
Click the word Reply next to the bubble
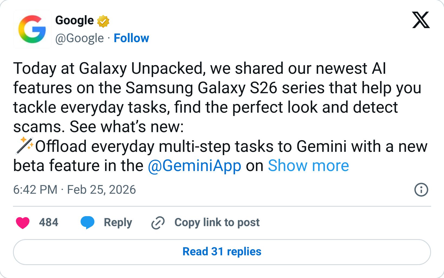(118, 222)
